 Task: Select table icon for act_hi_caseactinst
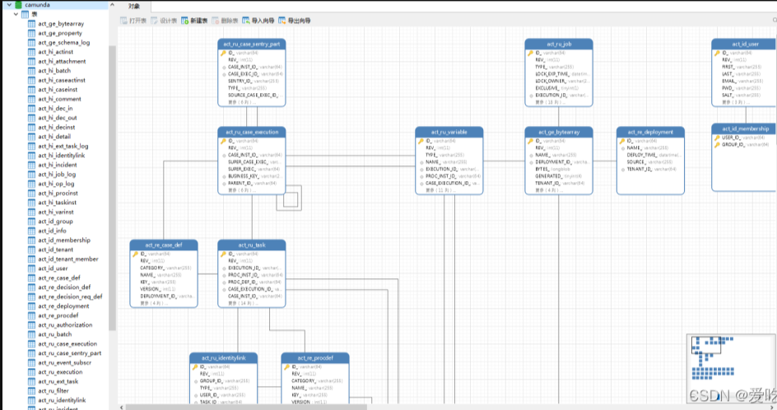[32, 81]
